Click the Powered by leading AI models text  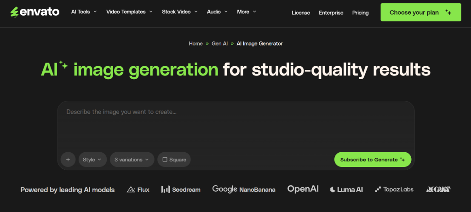[68, 190]
